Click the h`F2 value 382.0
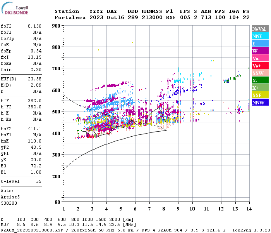Screen dimensions: 271x233 click(x=34, y=107)
